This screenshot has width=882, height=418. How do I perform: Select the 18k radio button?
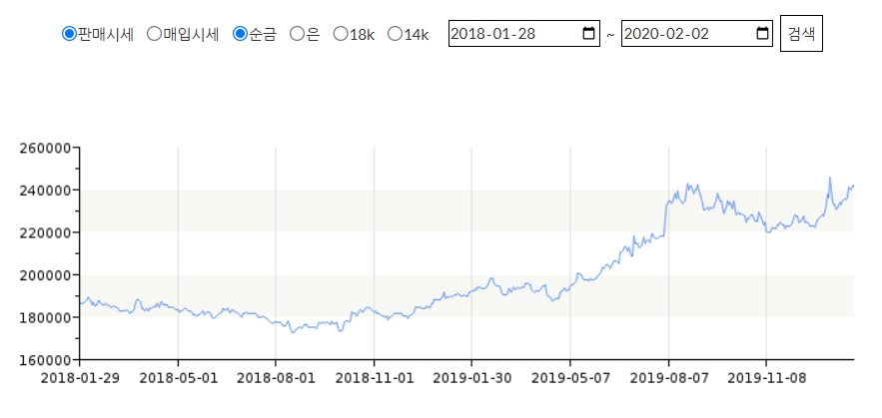pos(341,34)
